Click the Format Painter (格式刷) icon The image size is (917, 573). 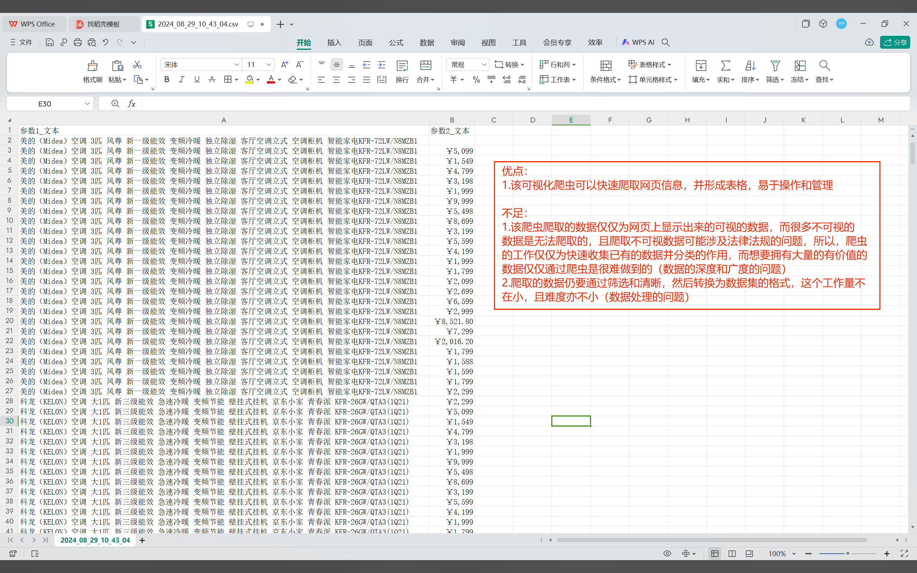click(x=92, y=66)
